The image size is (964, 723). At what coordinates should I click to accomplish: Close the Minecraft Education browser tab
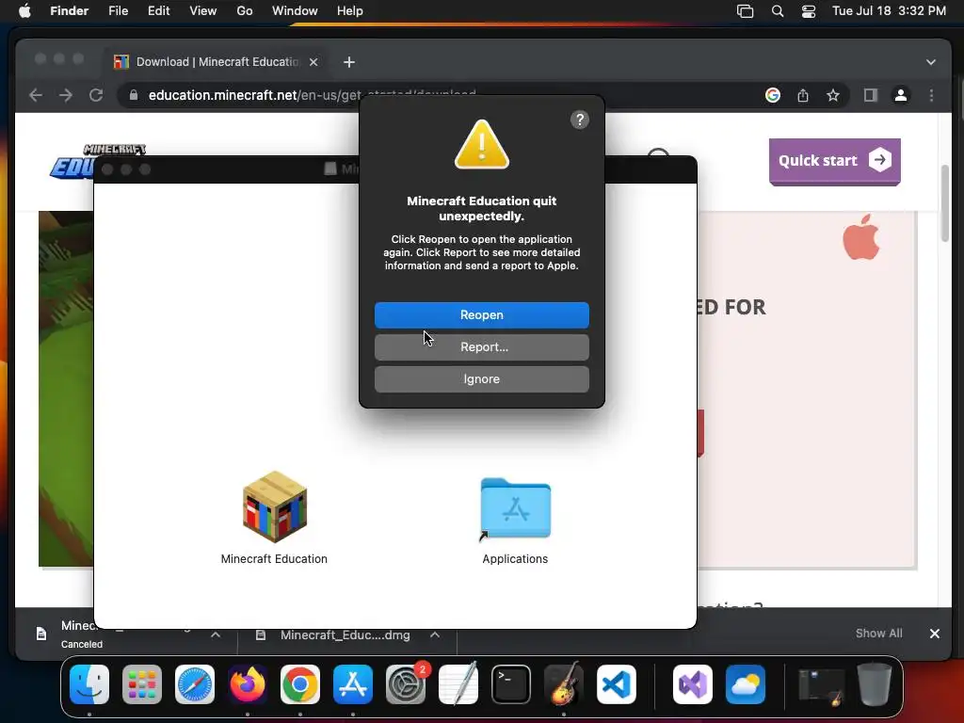click(313, 62)
